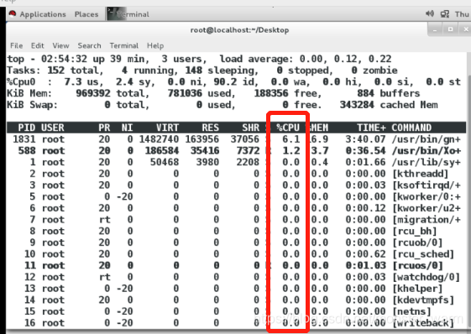The width and height of the screenshot is (471, 334).
Task: Open the Applications menu
Action: (x=43, y=14)
